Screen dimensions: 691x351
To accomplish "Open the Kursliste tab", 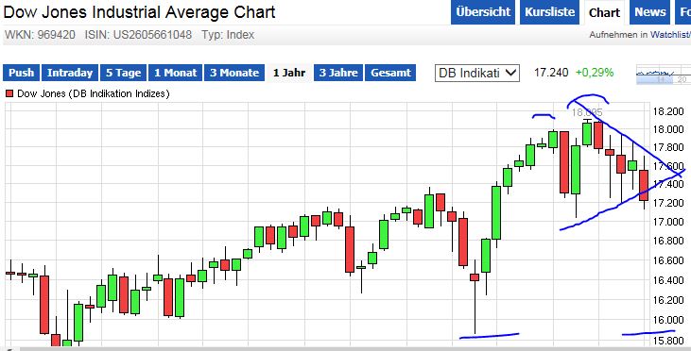I will (x=549, y=12).
